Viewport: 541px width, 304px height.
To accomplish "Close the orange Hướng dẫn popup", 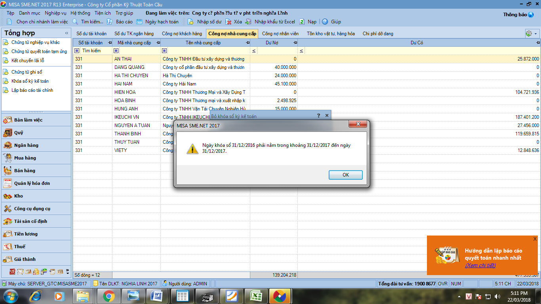I will tap(535, 239).
